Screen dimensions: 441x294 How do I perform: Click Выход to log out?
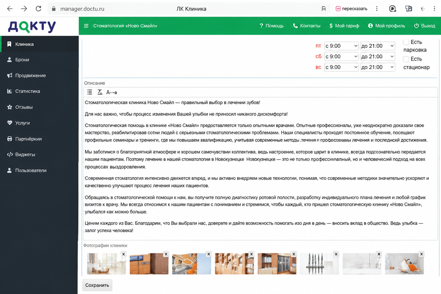(425, 26)
